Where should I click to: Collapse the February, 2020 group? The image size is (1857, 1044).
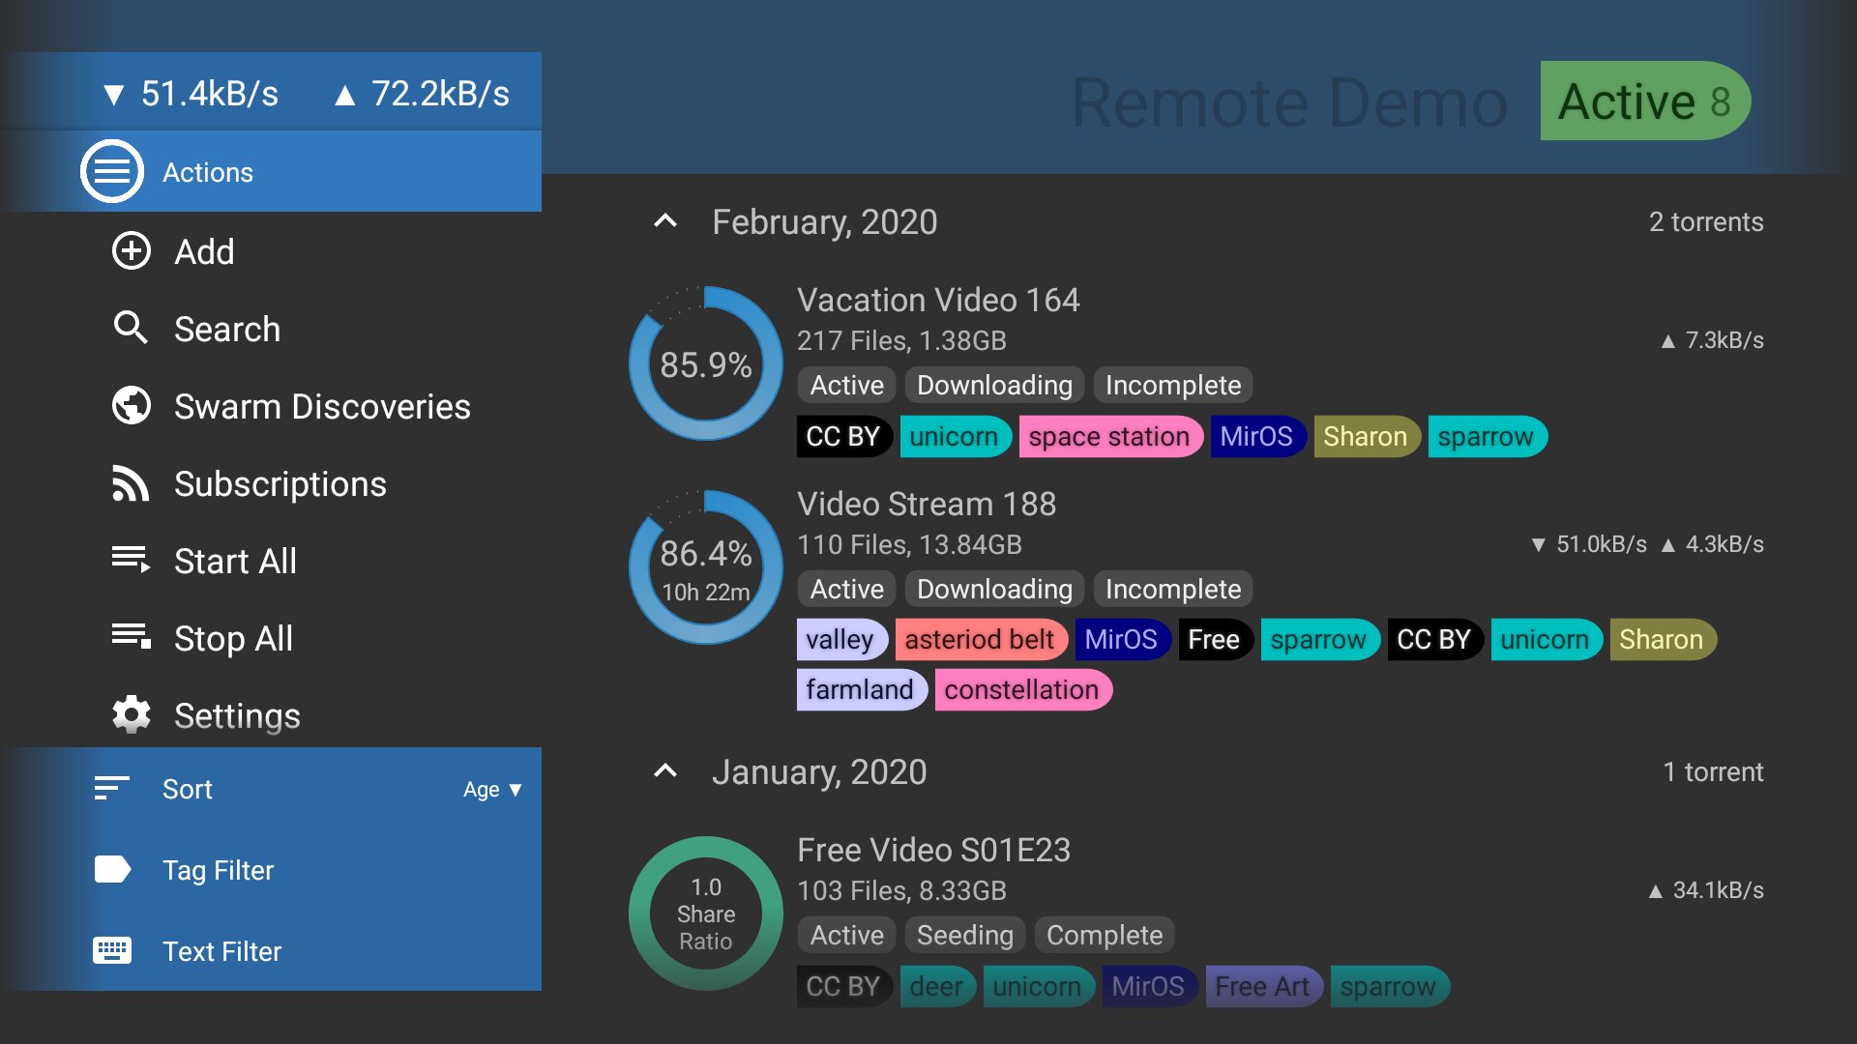[x=665, y=221]
